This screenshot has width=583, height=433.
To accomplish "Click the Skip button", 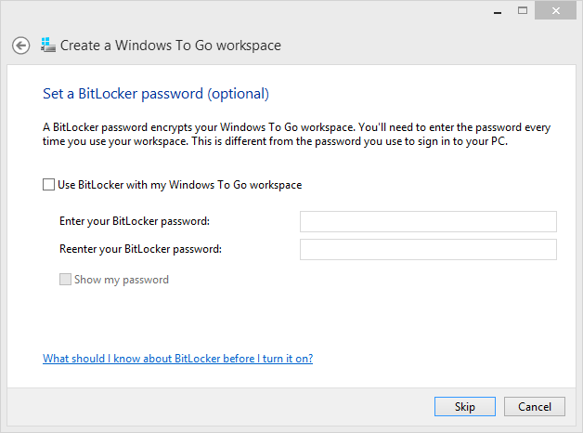I will click(465, 407).
